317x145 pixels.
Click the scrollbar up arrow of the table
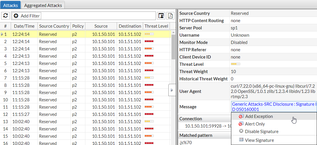click(x=173, y=32)
